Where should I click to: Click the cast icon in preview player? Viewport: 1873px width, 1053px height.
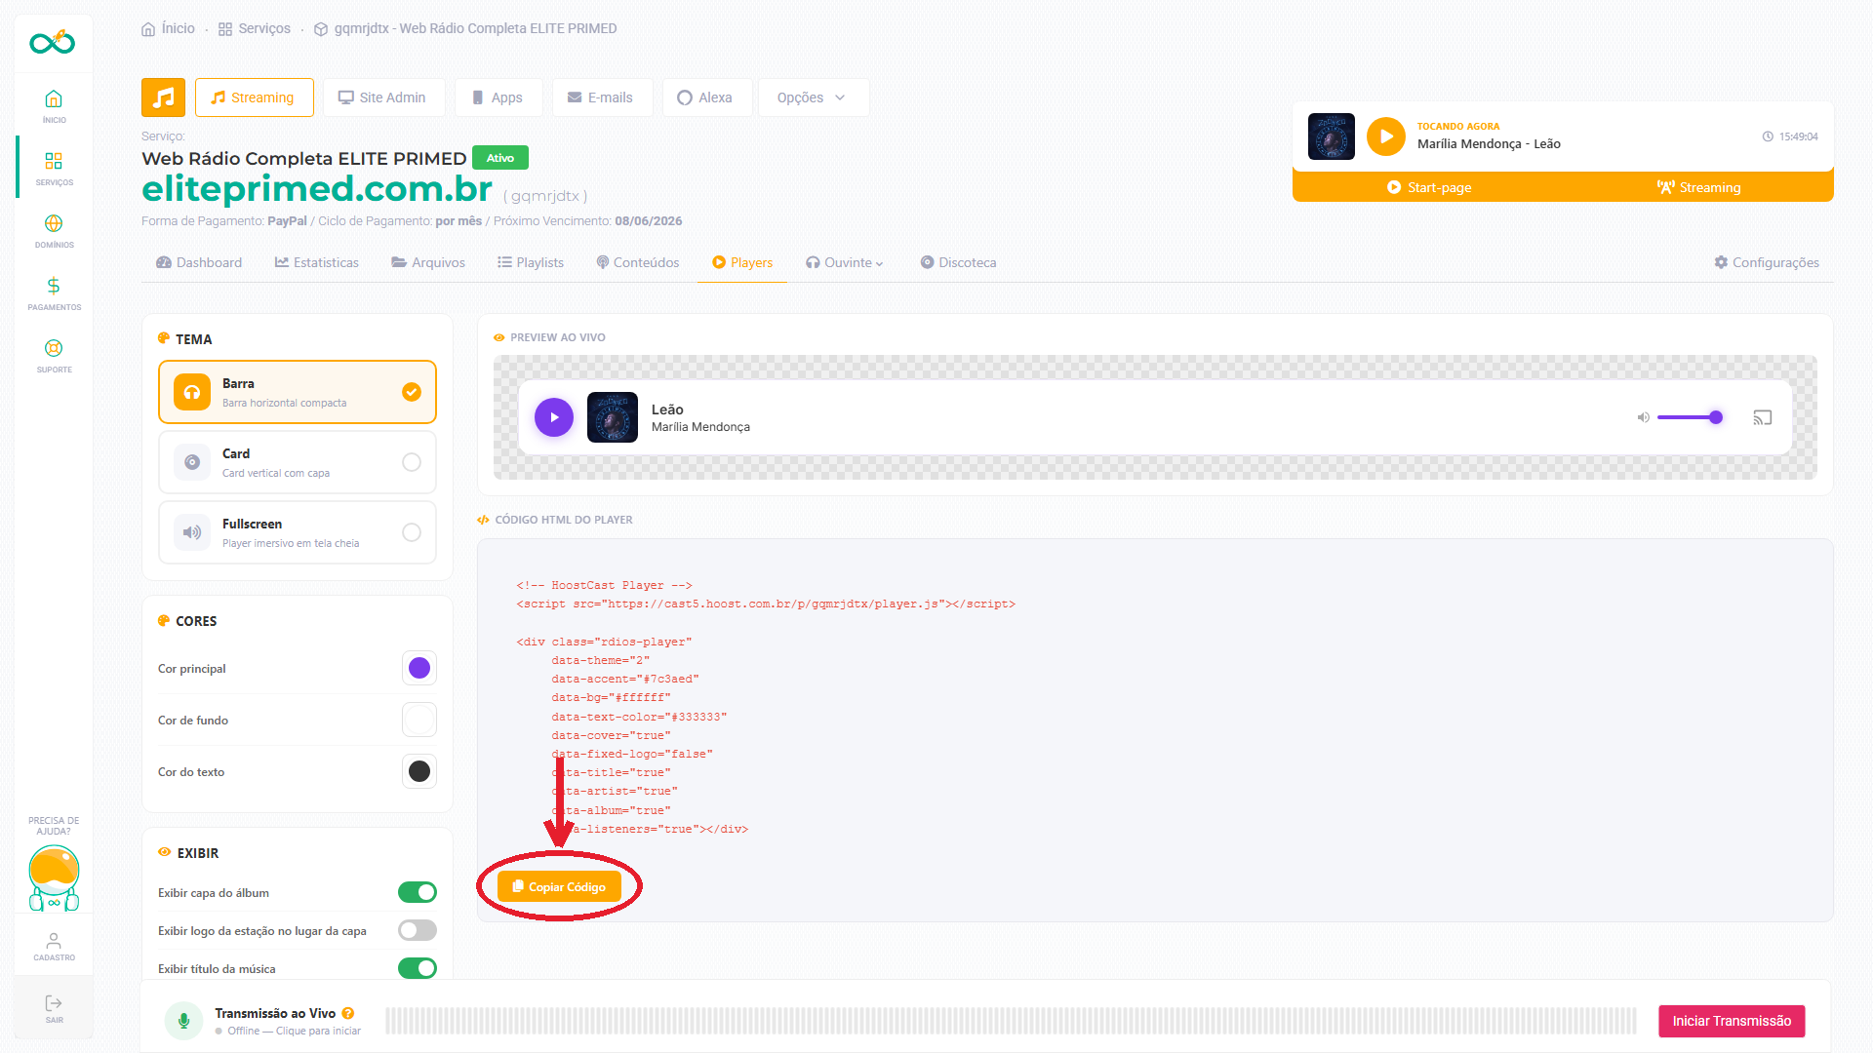(1762, 417)
